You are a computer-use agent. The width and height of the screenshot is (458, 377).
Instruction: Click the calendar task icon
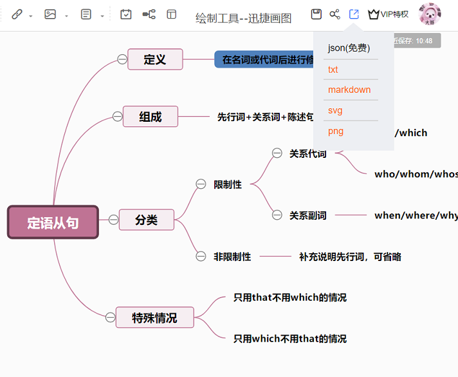[126, 14]
